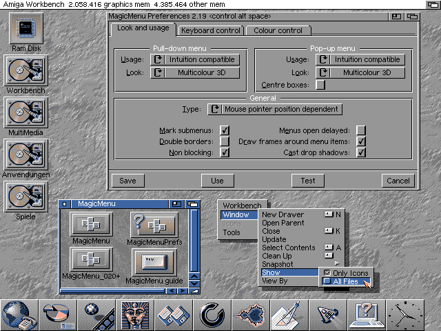Toggle Centre boxes checkbox
The image size is (441, 331).
(320, 85)
